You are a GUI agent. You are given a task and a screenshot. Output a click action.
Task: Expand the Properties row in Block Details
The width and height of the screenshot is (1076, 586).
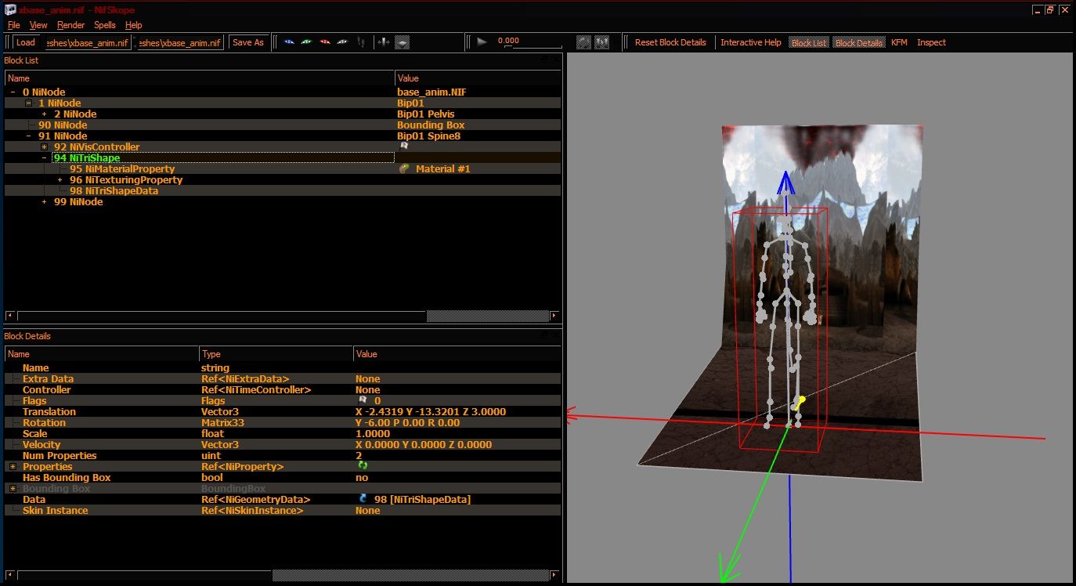point(13,467)
